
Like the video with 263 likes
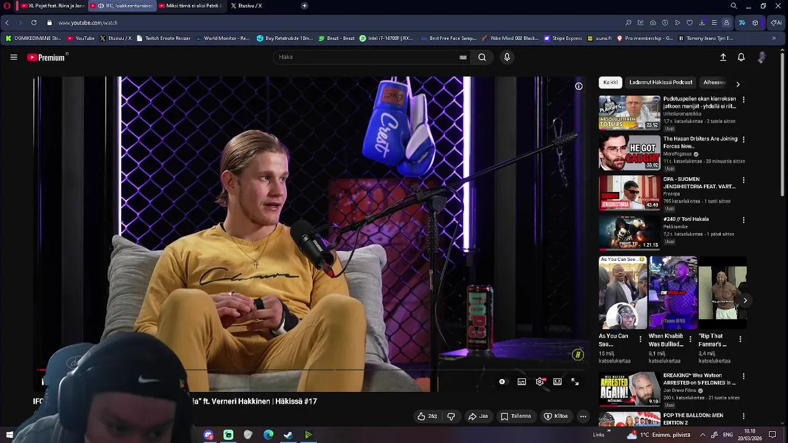tap(427, 417)
